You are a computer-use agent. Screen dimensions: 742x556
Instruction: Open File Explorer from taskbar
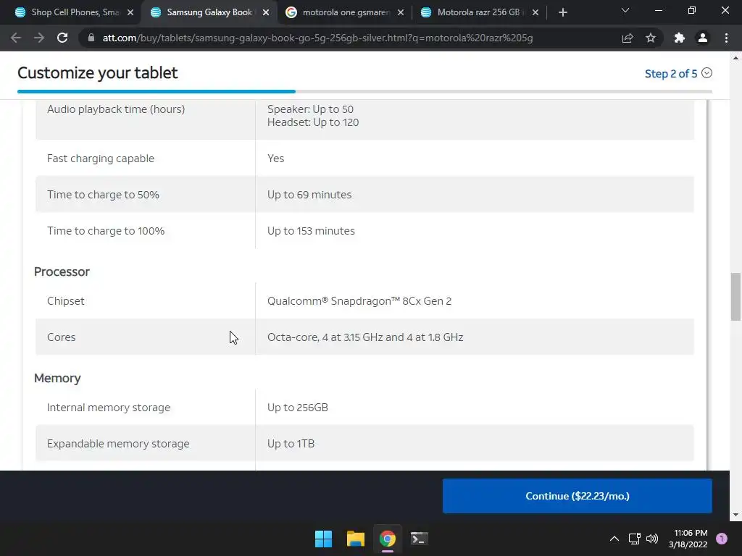pyautogui.click(x=355, y=539)
